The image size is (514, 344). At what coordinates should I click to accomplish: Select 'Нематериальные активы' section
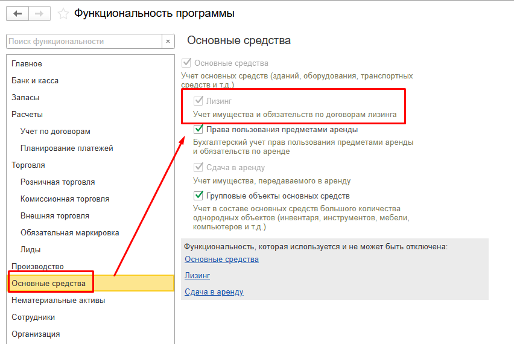pos(90,300)
